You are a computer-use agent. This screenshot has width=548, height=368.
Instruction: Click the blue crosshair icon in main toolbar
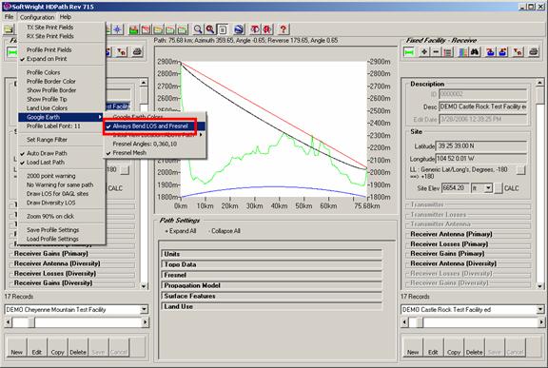(117, 29)
